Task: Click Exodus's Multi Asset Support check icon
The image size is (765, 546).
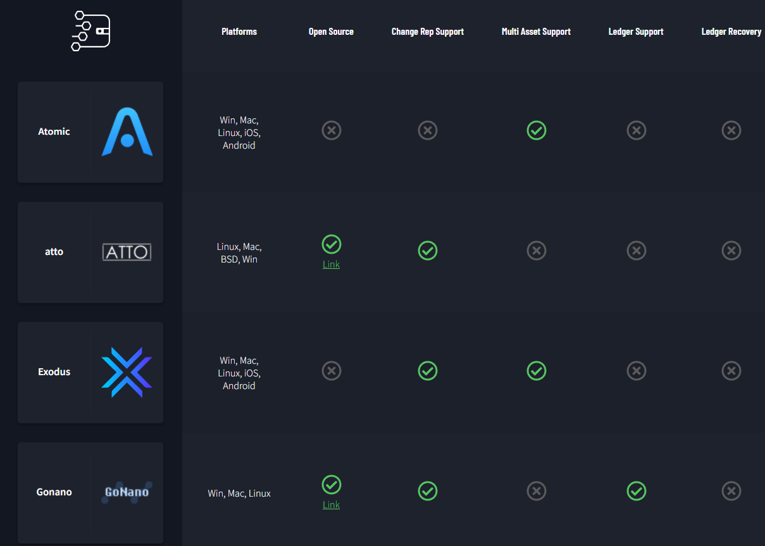Action: tap(537, 371)
